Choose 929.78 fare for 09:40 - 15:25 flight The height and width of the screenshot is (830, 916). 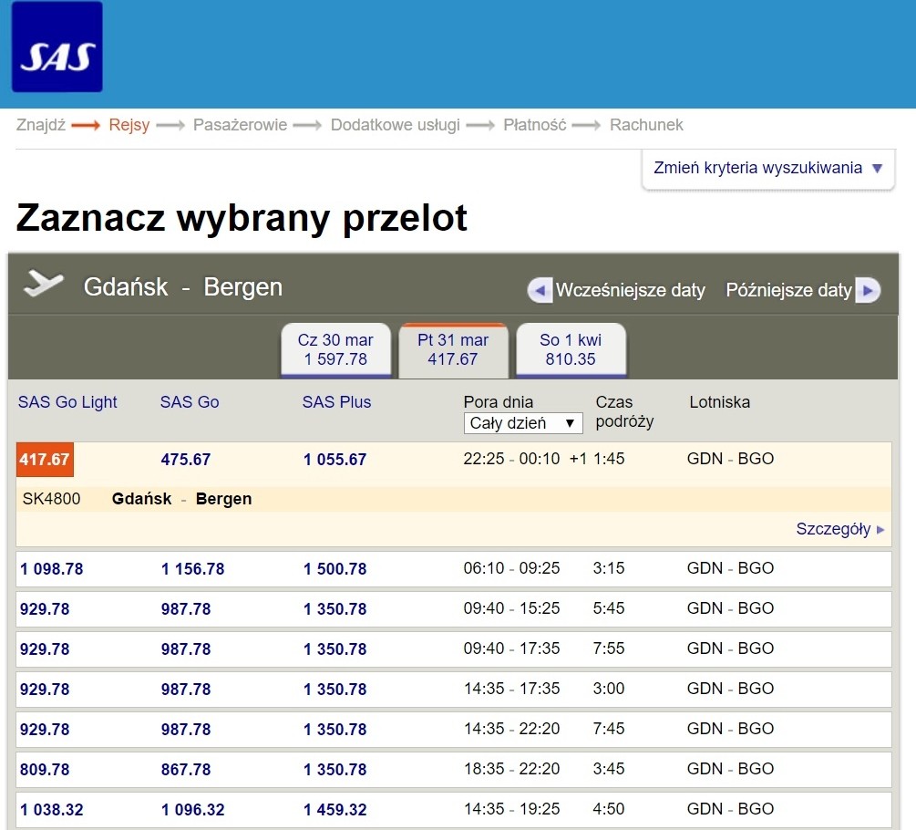tap(45, 609)
